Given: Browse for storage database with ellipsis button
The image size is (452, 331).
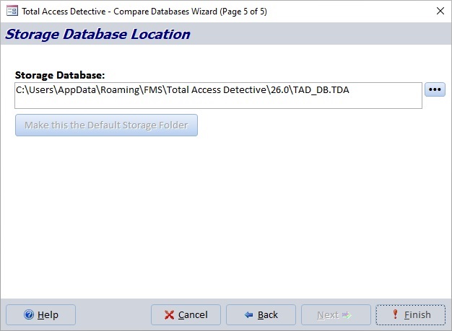Looking at the screenshot, I should point(435,89).
